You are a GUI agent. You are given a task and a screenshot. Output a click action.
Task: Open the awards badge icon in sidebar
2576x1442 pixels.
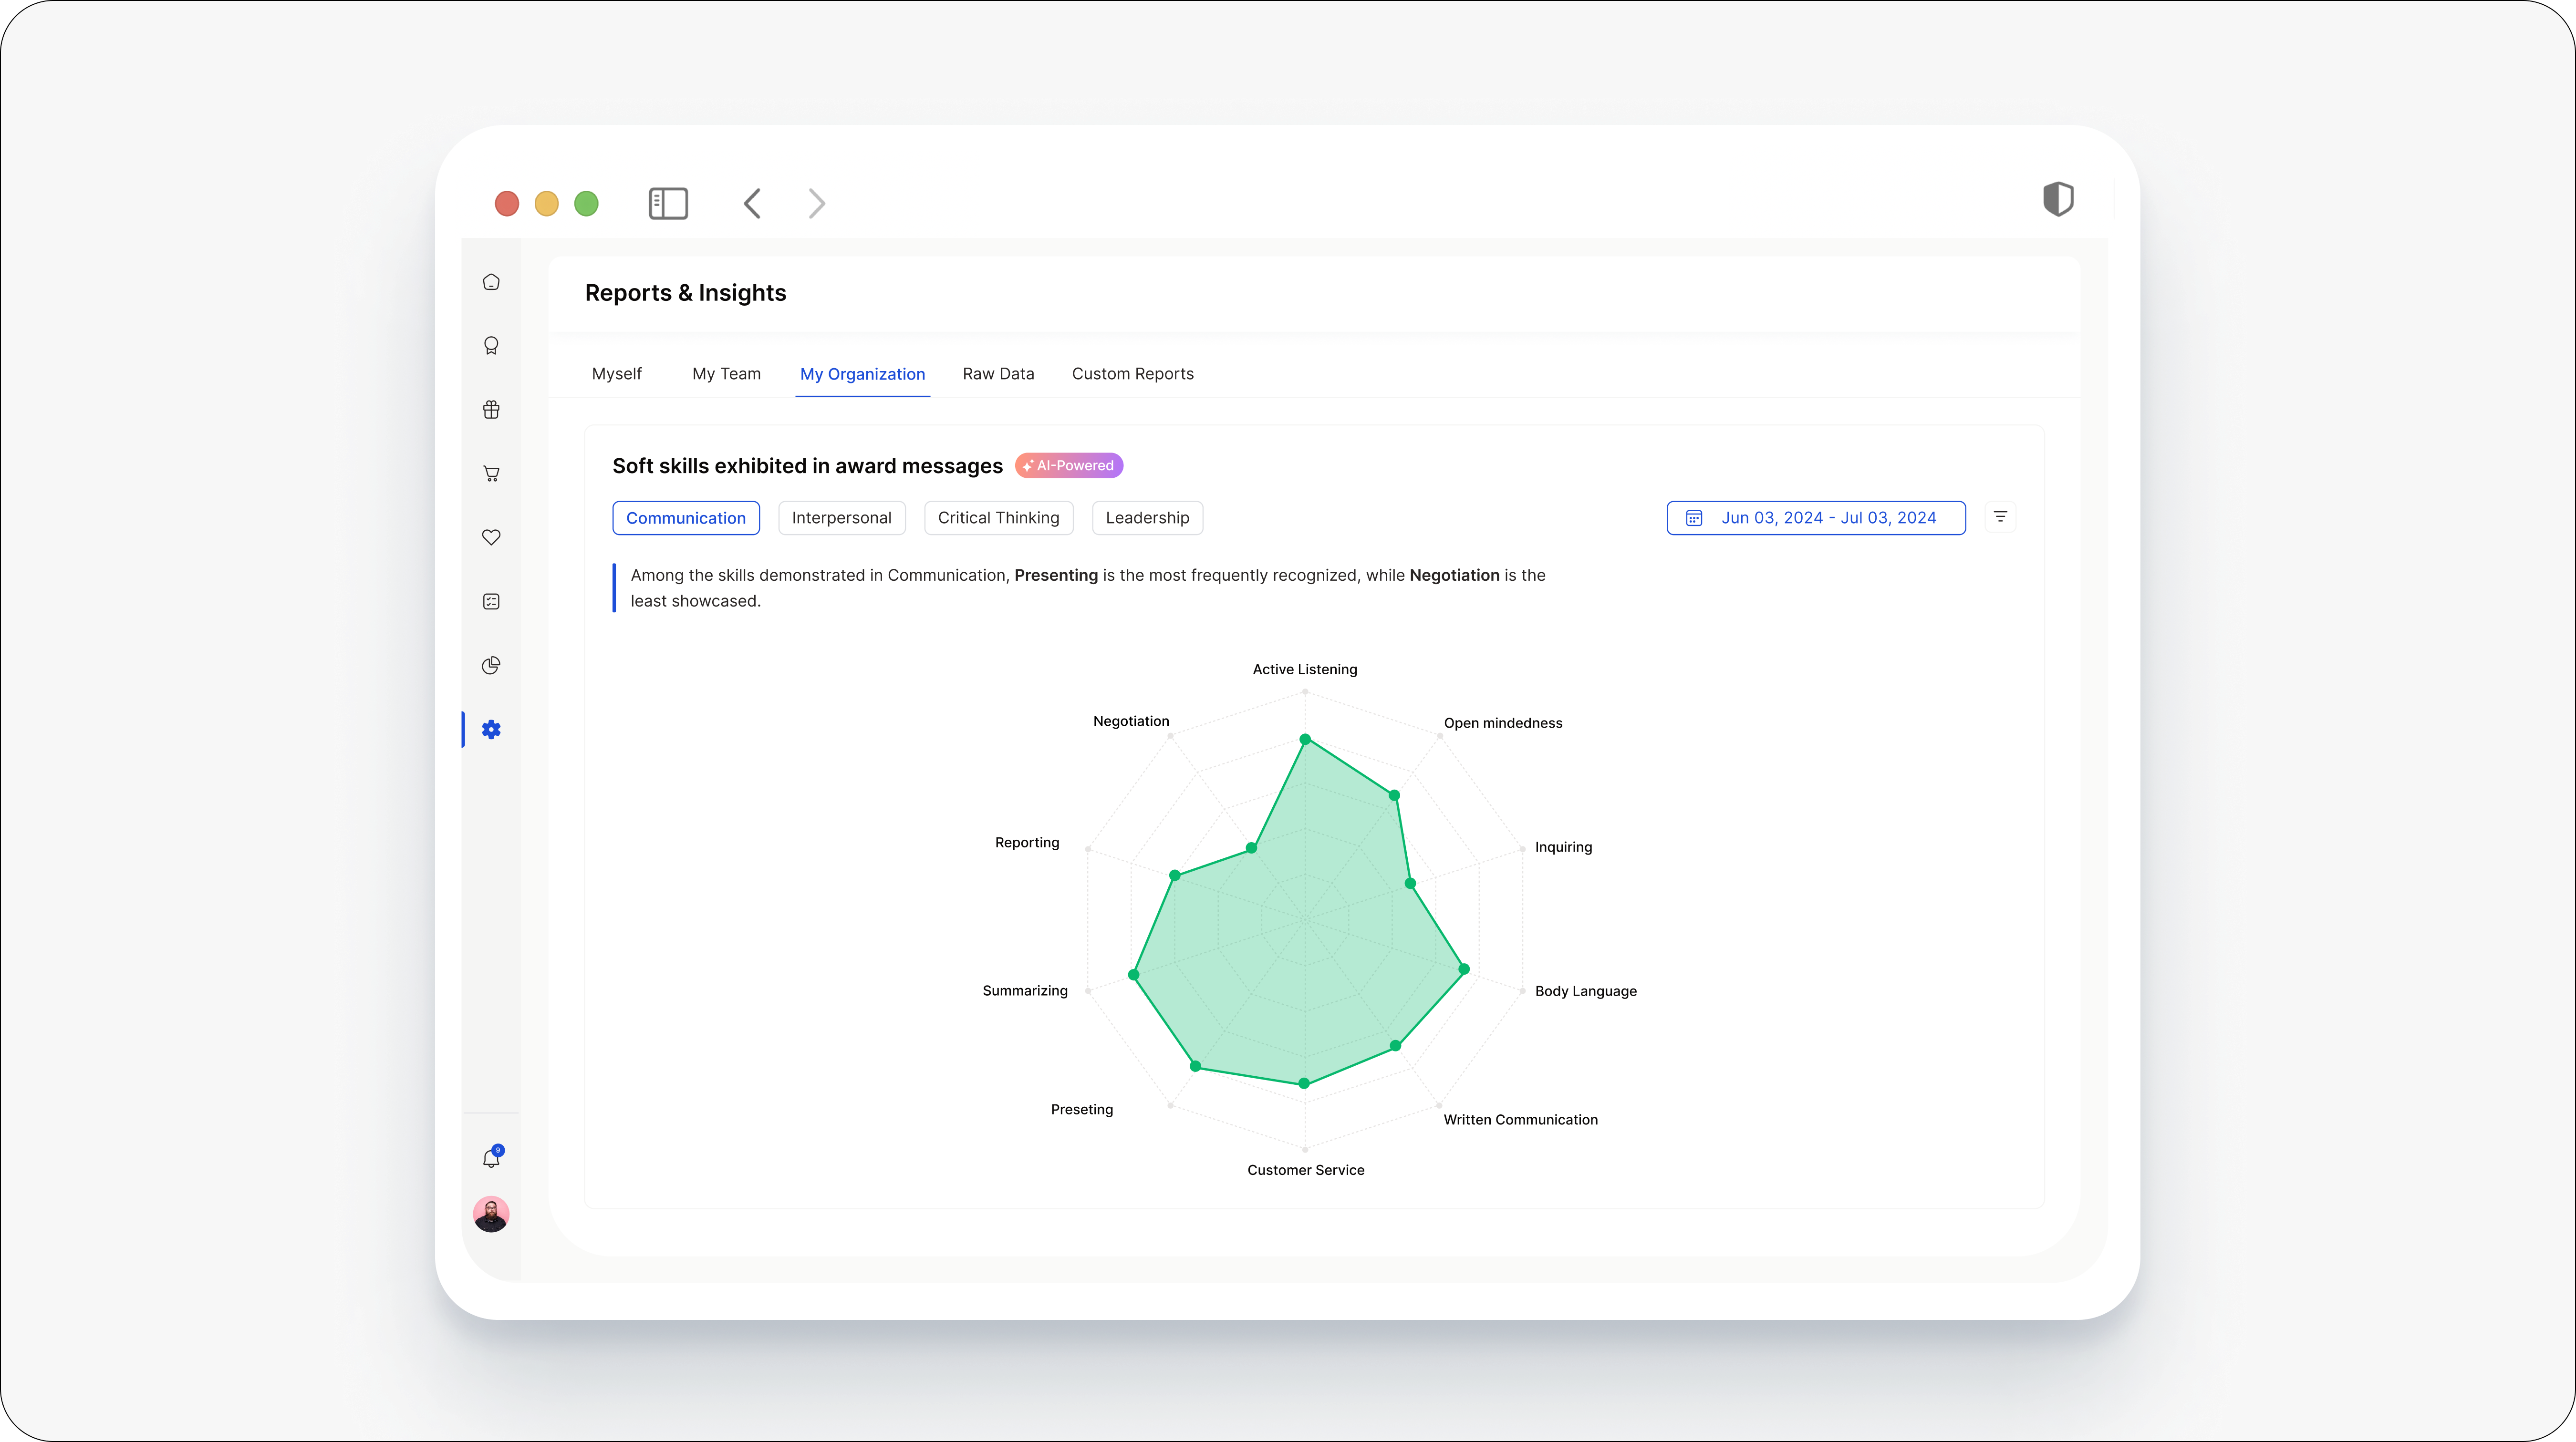click(491, 346)
